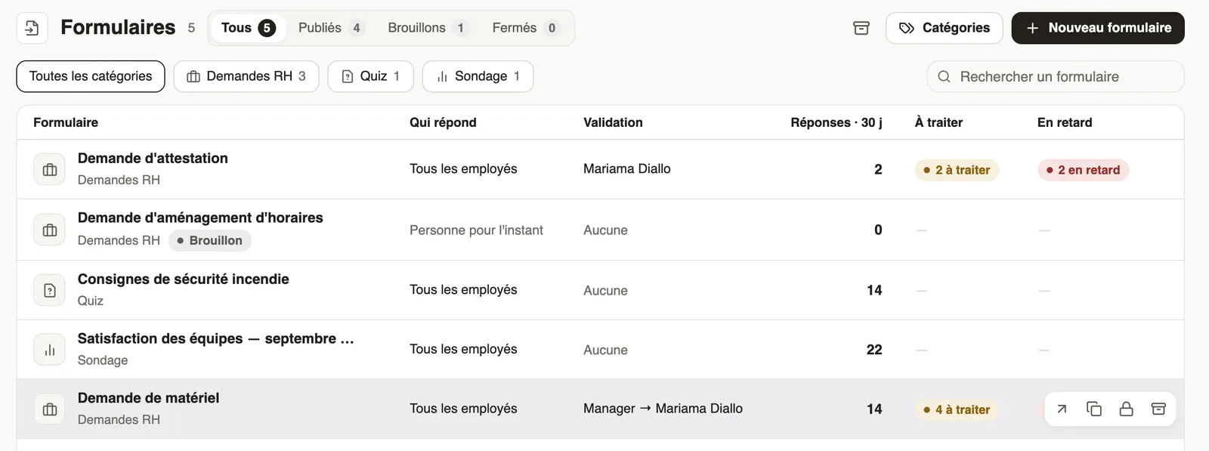The width and height of the screenshot is (1209, 451).
Task: Show the Publiés tab
Action: pos(331,28)
